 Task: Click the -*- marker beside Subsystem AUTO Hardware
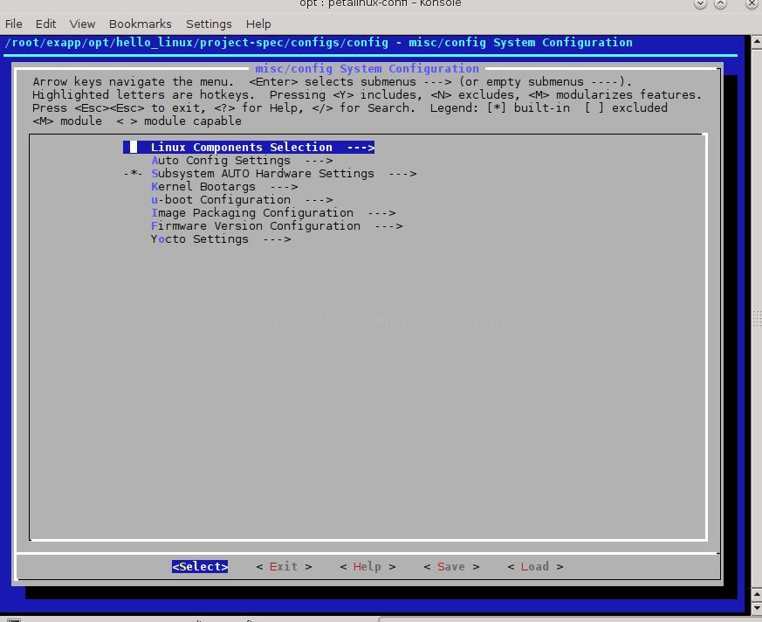[x=134, y=174]
